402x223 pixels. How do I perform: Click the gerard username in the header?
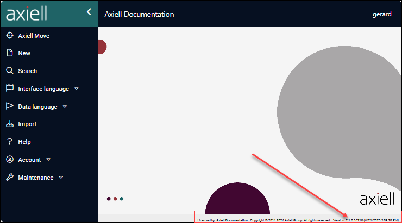pyautogui.click(x=381, y=14)
